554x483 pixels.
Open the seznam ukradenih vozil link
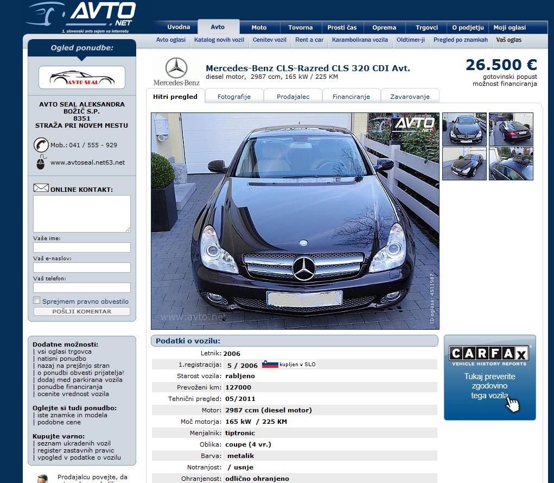(x=74, y=443)
